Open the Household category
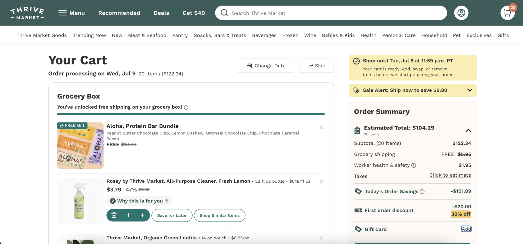The image size is (523, 244). pyautogui.click(x=434, y=35)
